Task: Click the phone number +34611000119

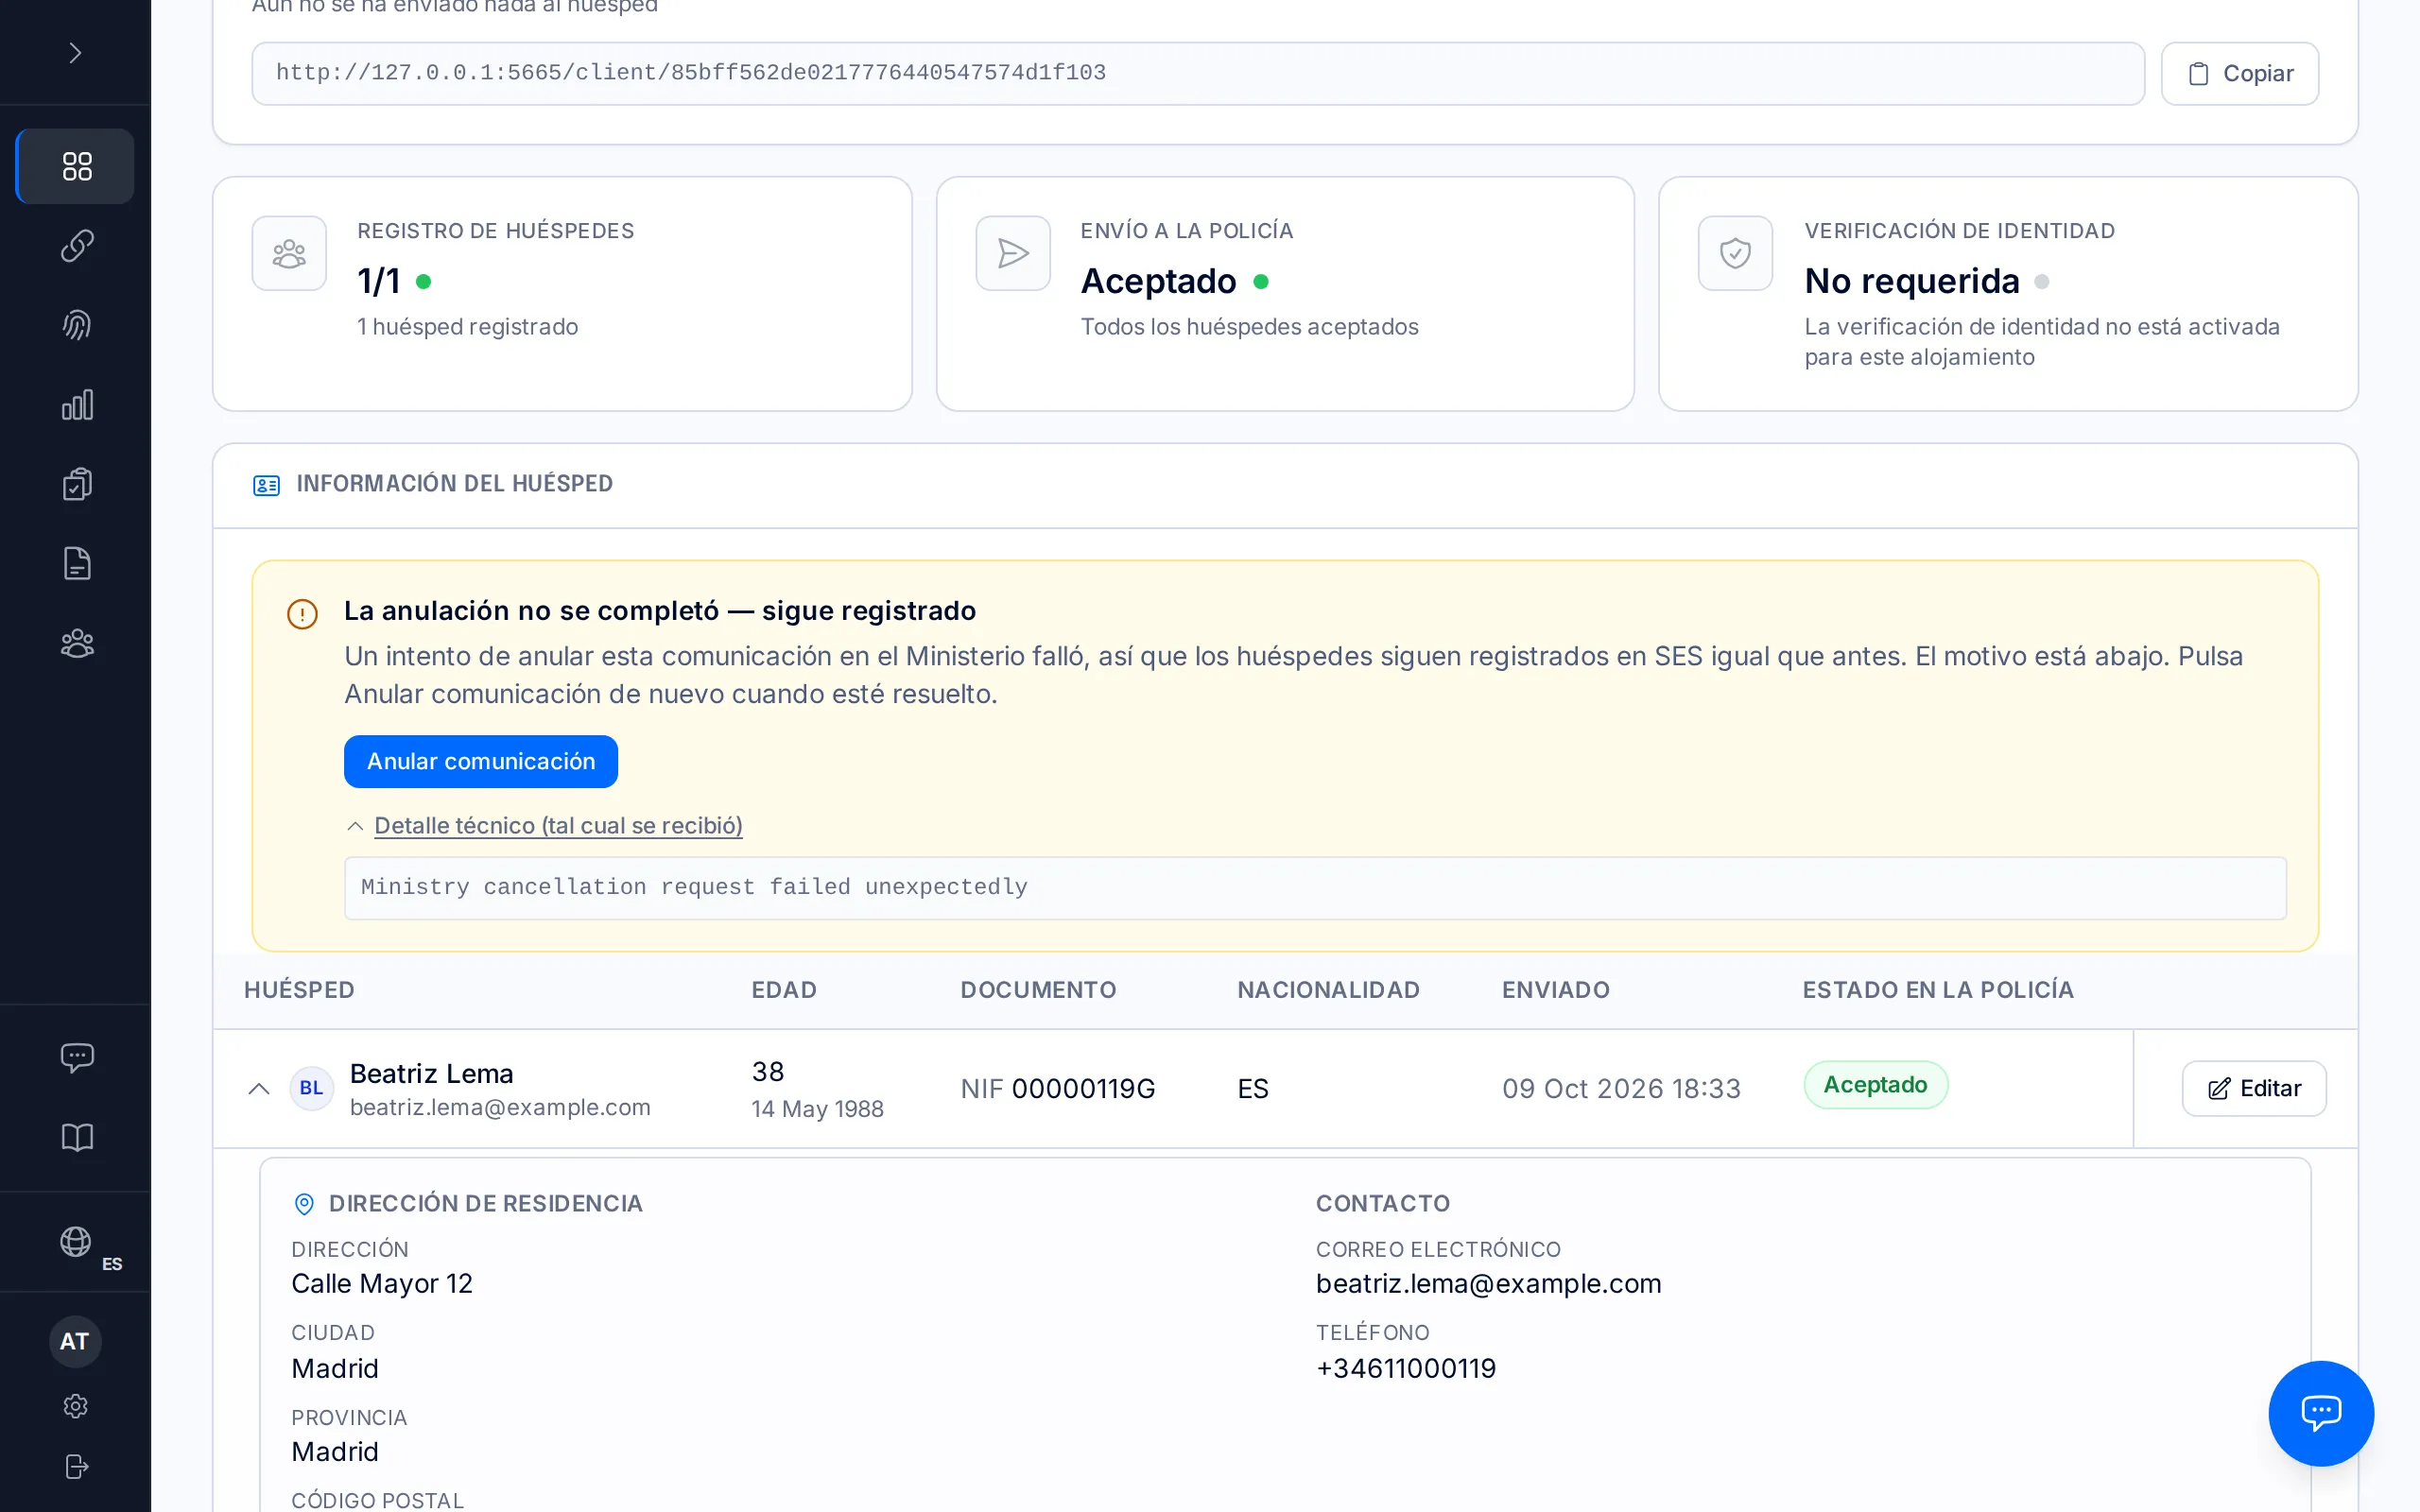Action: point(1406,1368)
